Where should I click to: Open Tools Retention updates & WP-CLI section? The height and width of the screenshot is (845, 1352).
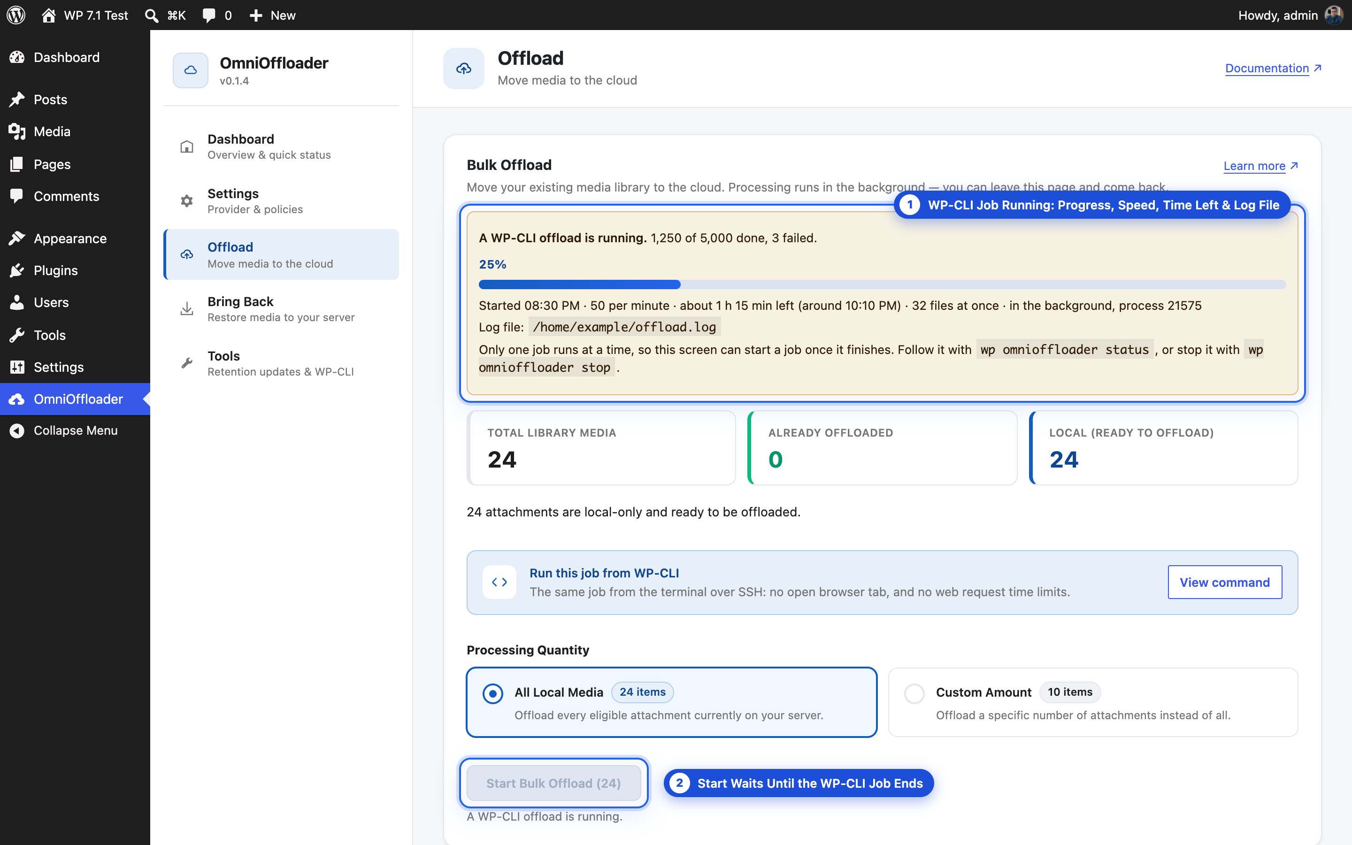pyautogui.click(x=281, y=363)
